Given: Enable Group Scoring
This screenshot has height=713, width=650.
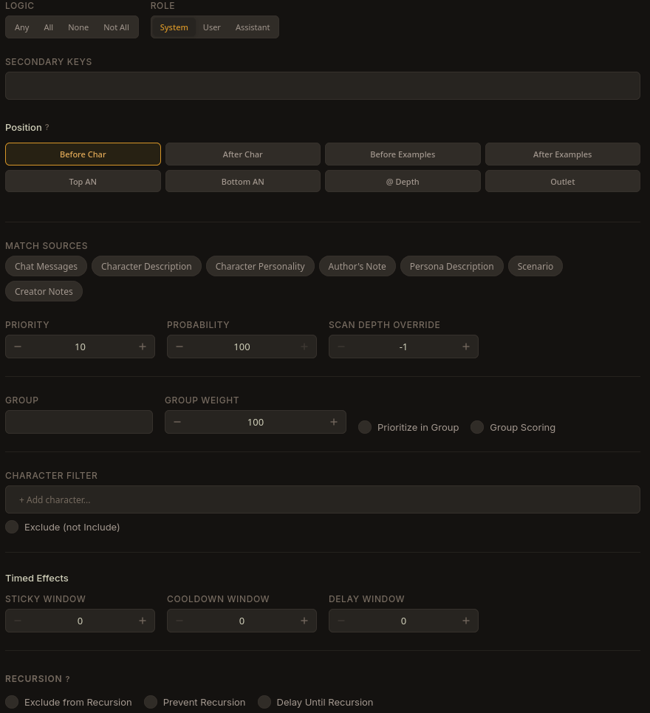Looking at the screenshot, I should pyautogui.click(x=477, y=428).
